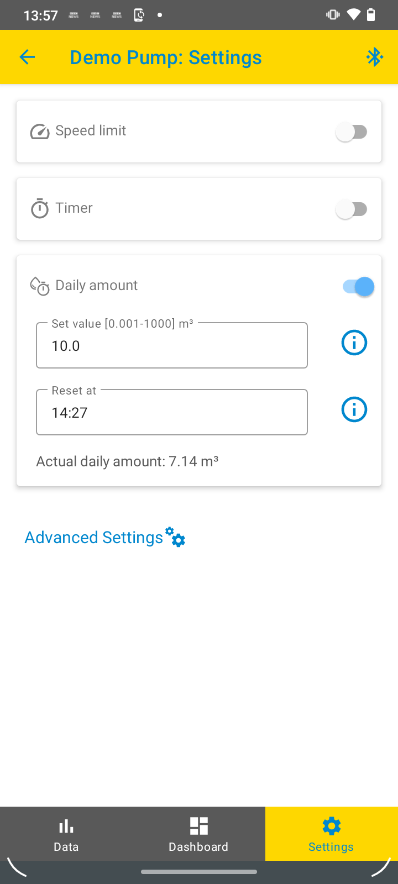This screenshot has width=398, height=884.
Task: Tap the droplet timer icon beside Daily amount
Action: pyautogui.click(x=40, y=286)
